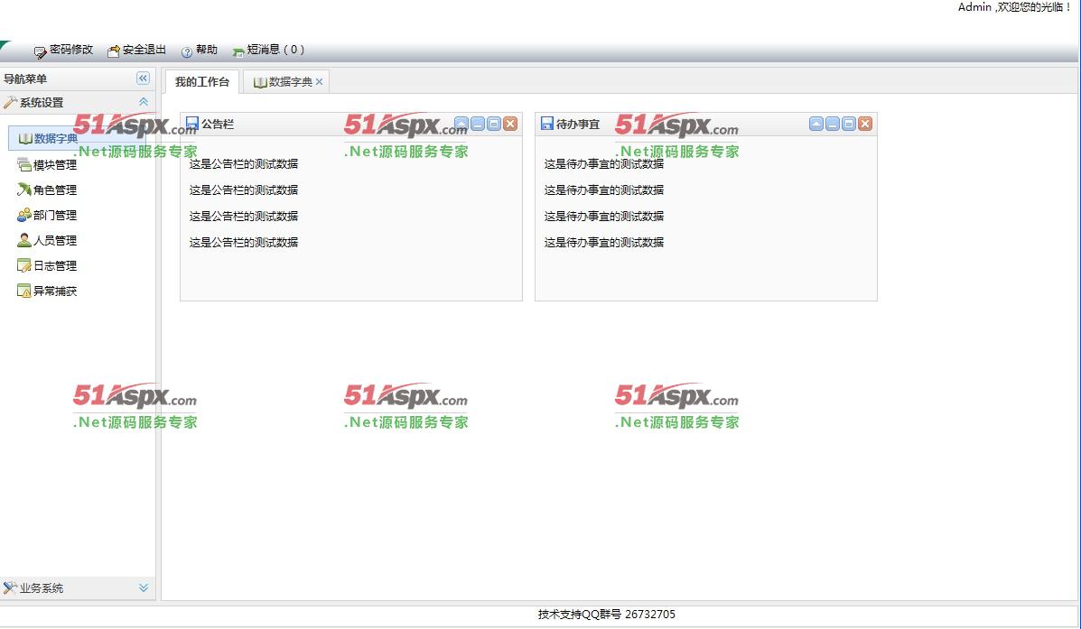The image size is (1081, 629).
Task: Click third 这是待办事宜的测试数据 row
Action: [x=604, y=217]
